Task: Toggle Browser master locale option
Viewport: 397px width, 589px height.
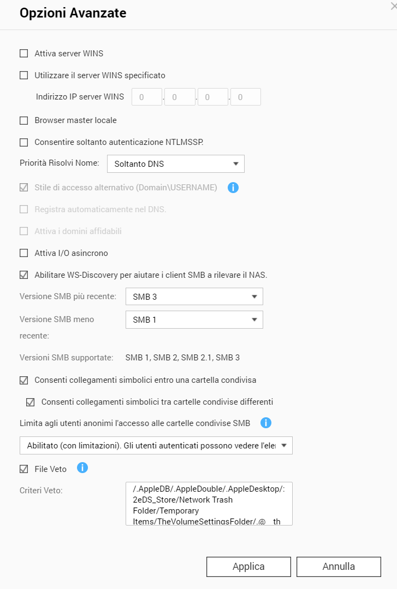Action: click(x=23, y=120)
